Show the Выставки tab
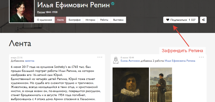Image resolution: width=215 pixels, height=102 pixels. click(118, 20)
